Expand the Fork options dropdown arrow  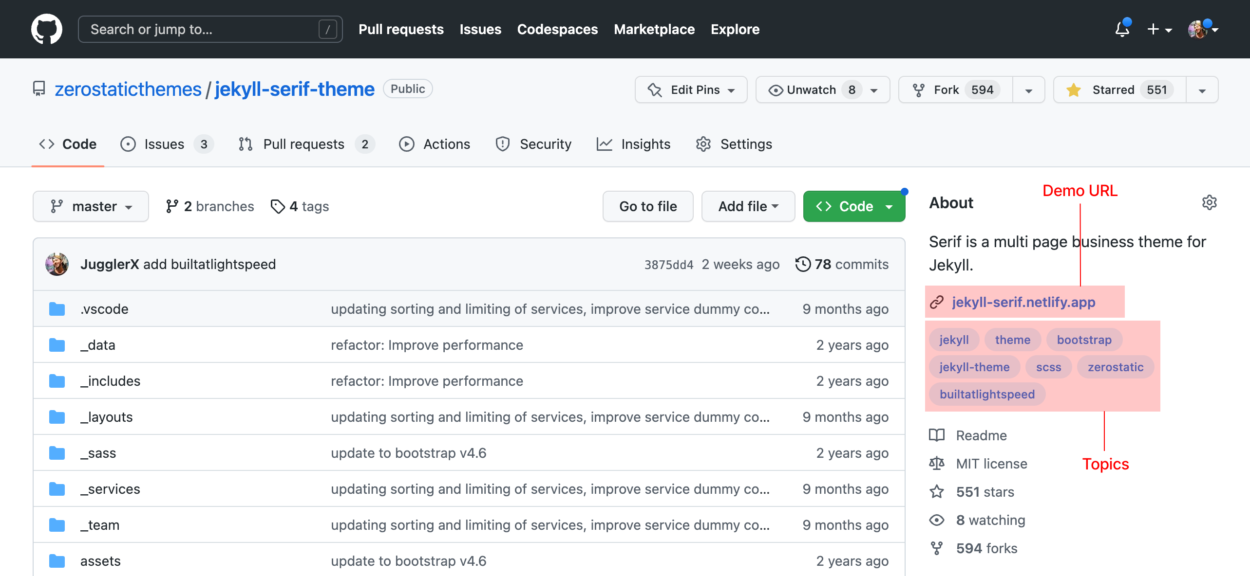[x=1029, y=90]
